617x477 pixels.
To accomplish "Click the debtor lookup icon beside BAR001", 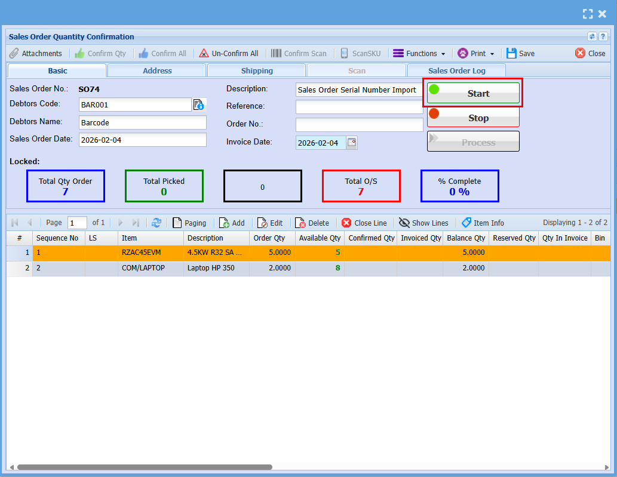I will coord(199,105).
